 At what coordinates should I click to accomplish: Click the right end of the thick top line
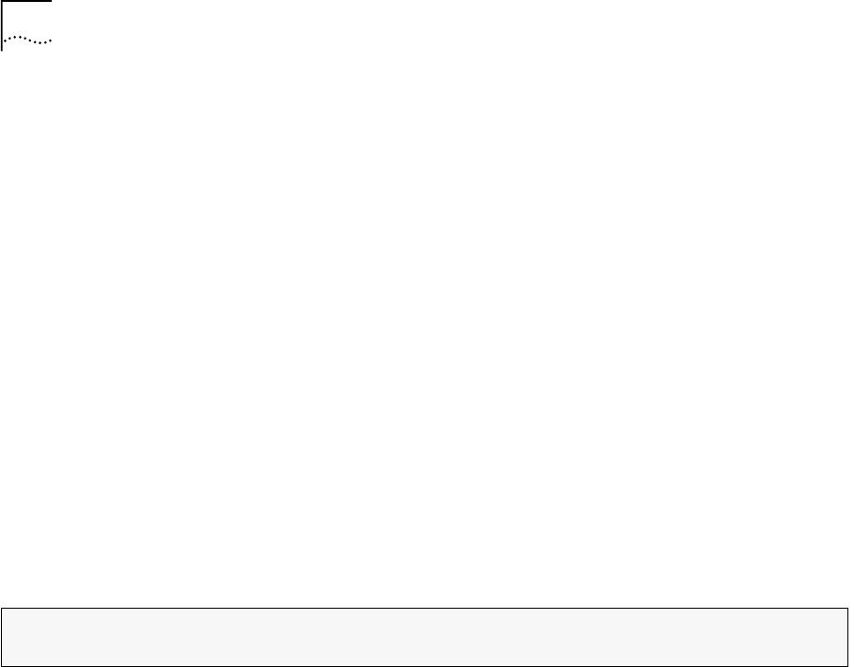pyautogui.click(x=51, y=1)
